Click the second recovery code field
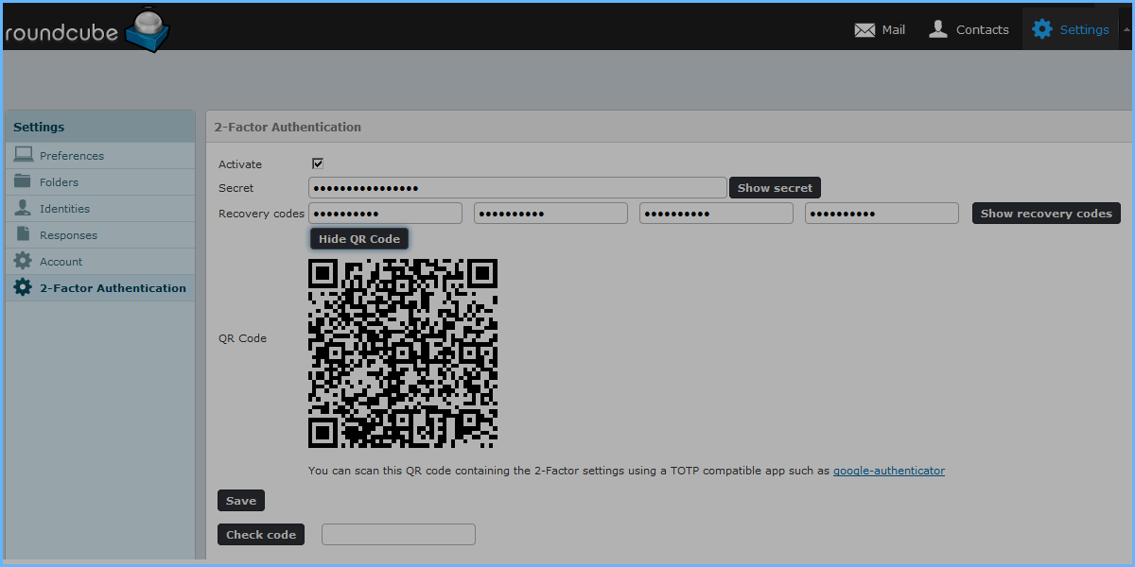This screenshot has width=1135, height=567. [x=550, y=214]
